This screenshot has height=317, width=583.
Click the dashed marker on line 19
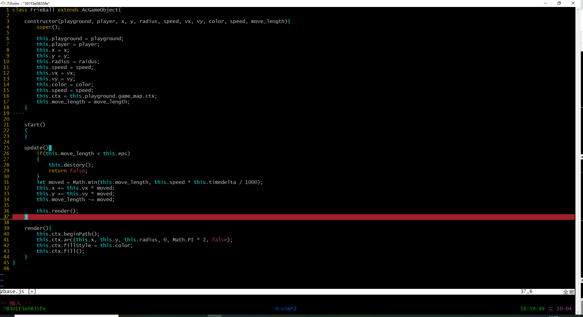click(x=18, y=113)
